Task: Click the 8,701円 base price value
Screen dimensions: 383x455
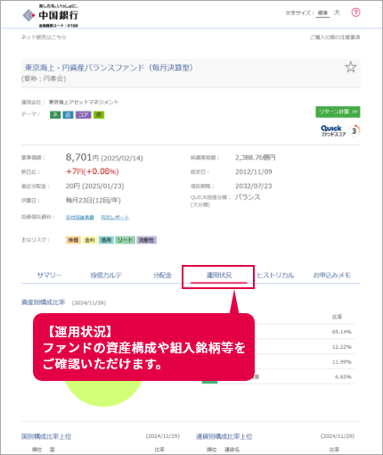Action: [x=82, y=157]
